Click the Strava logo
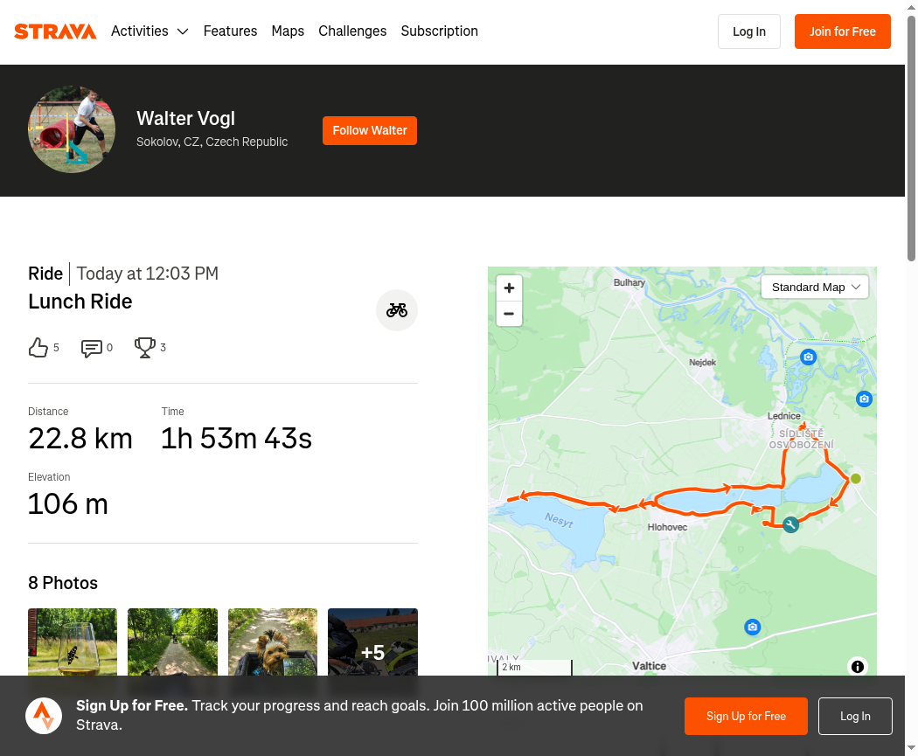Image resolution: width=918 pixels, height=756 pixels. pos(55,31)
